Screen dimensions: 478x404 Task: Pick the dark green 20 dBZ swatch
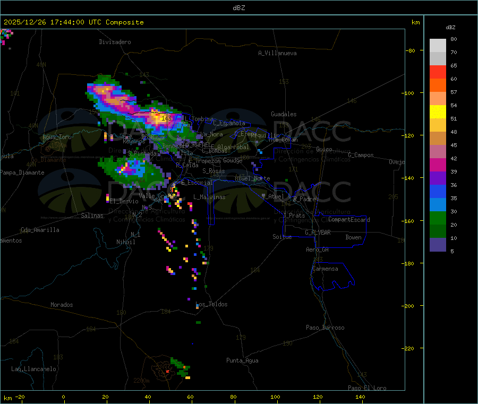(438, 231)
